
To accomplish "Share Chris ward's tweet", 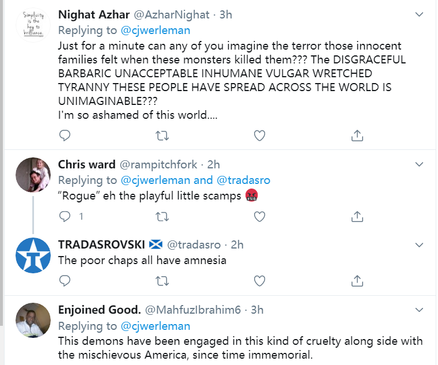I will pyautogui.click(x=357, y=216).
